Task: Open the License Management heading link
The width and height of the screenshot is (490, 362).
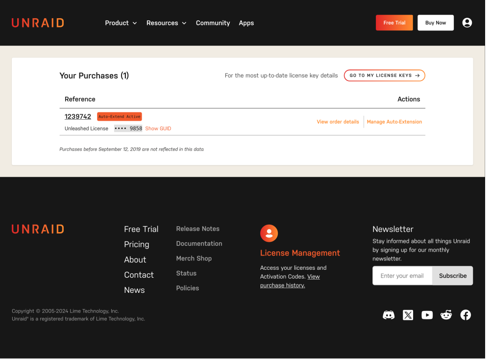Action: pyautogui.click(x=300, y=253)
